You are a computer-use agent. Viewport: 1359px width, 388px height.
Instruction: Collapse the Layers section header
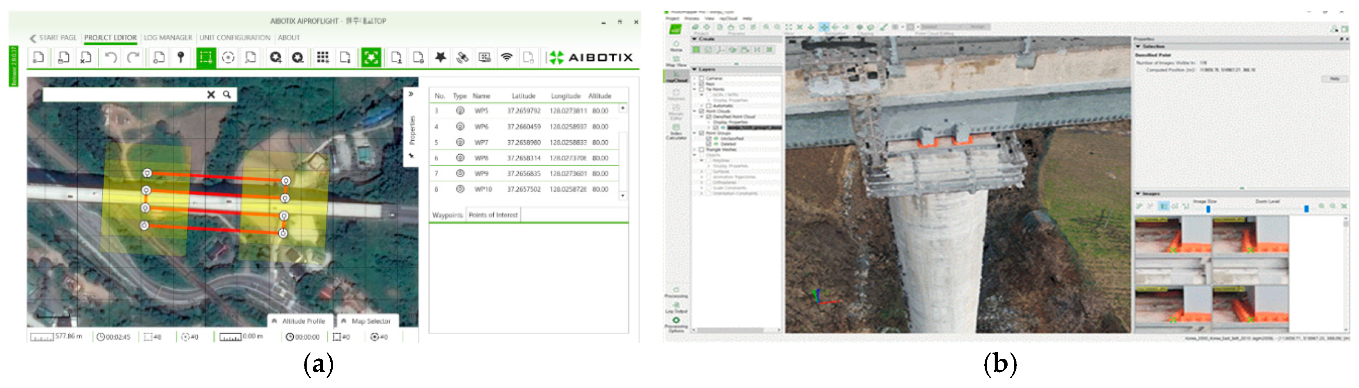pos(695,69)
